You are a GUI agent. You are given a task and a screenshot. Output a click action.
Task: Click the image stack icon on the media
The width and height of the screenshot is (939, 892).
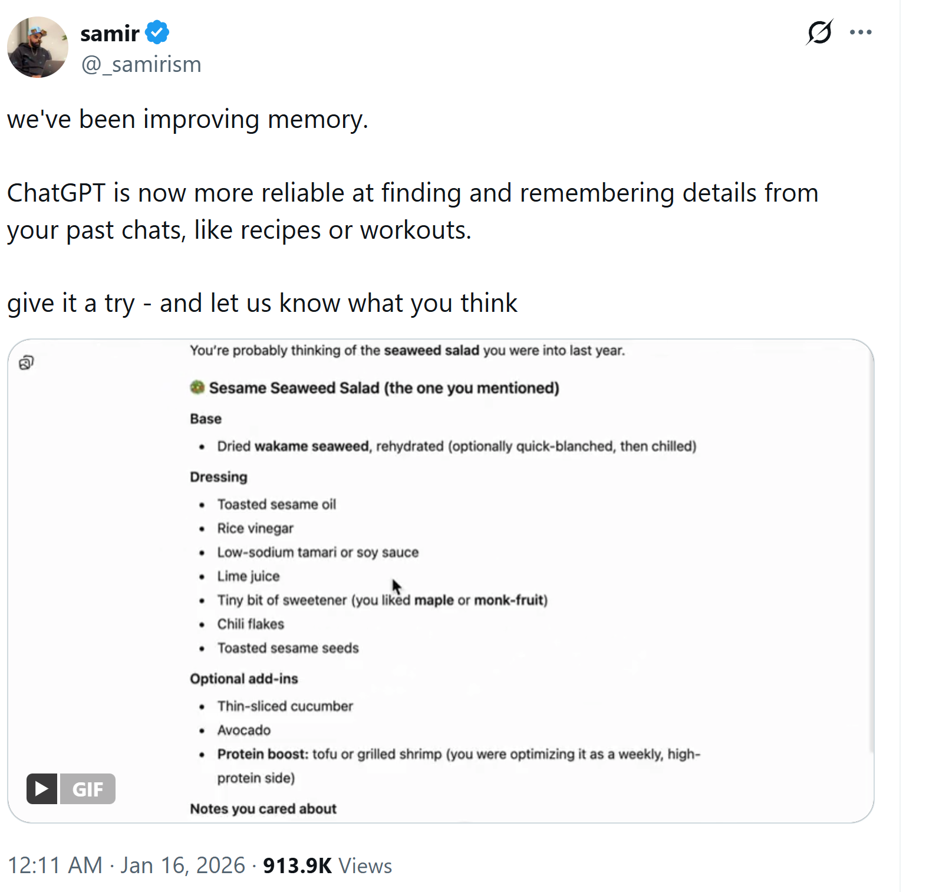coord(27,363)
